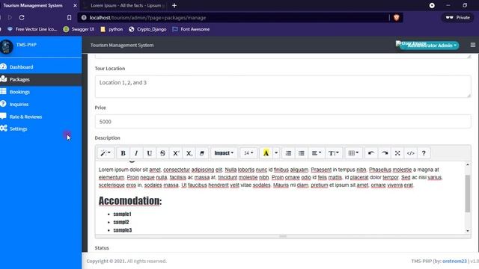Close the Tourism Management System tab
The height and width of the screenshot is (269, 479).
click(x=75, y=5)
